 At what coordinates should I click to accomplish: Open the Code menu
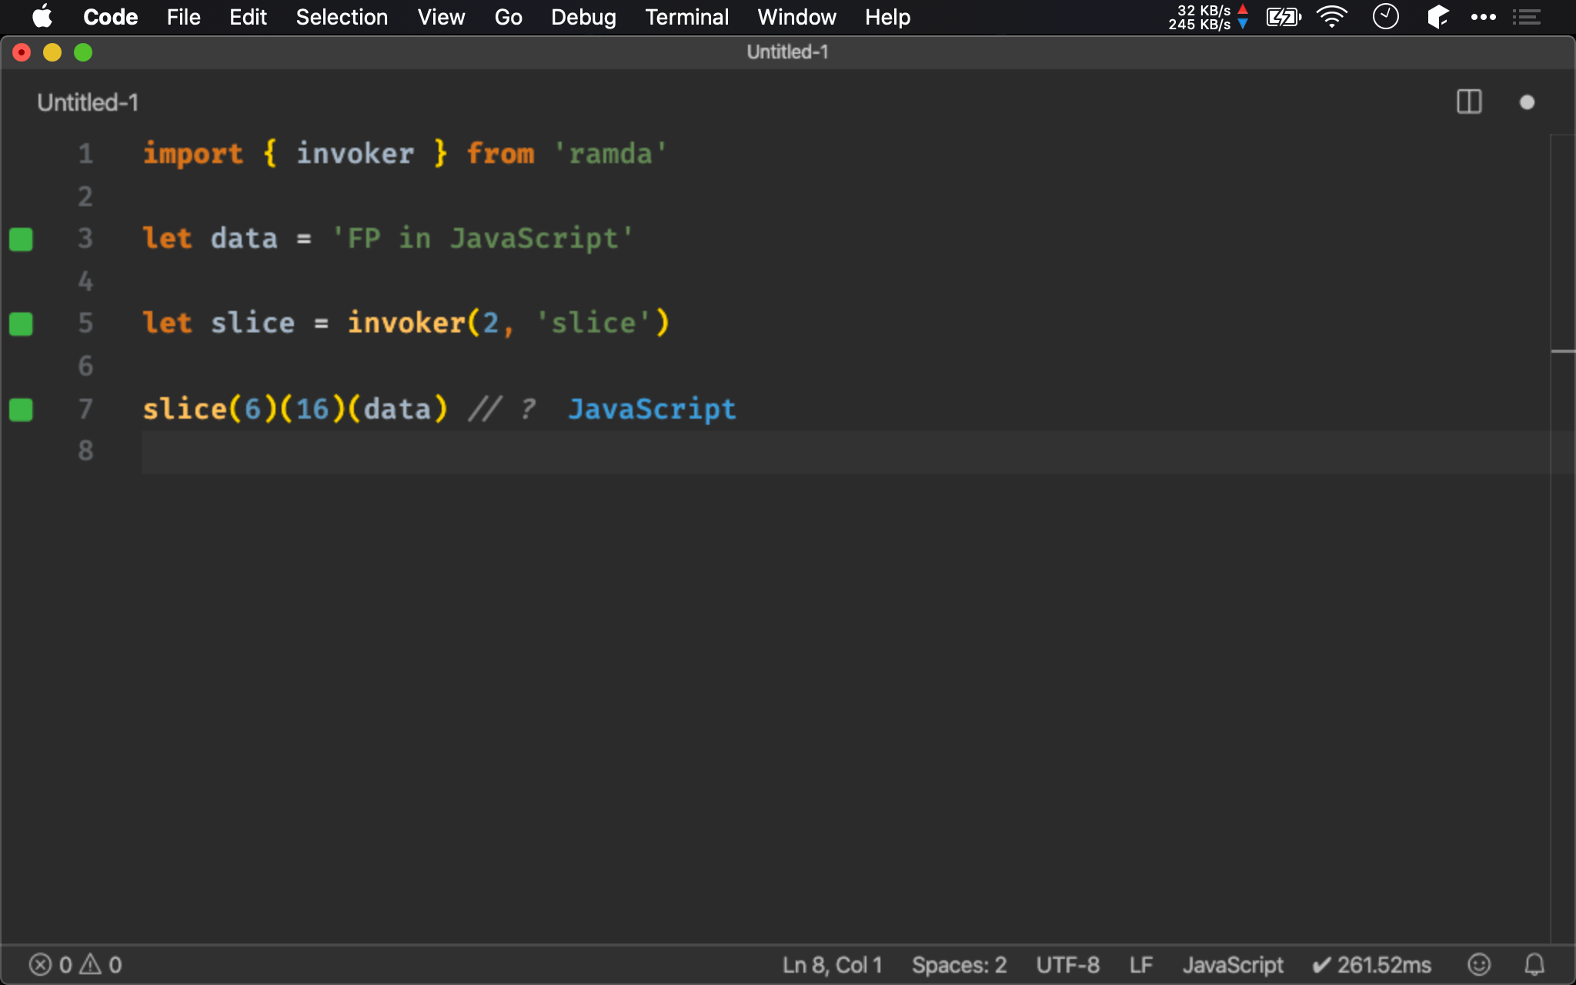[110, 17]
